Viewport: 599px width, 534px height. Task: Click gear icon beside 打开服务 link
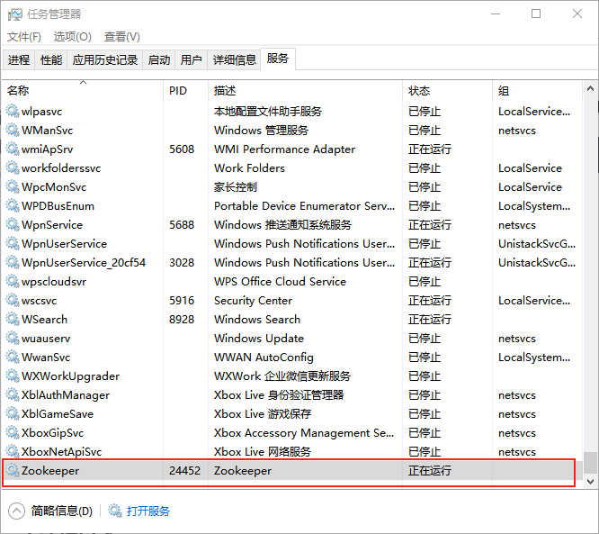pyautogui.click(x=114, y=511)
